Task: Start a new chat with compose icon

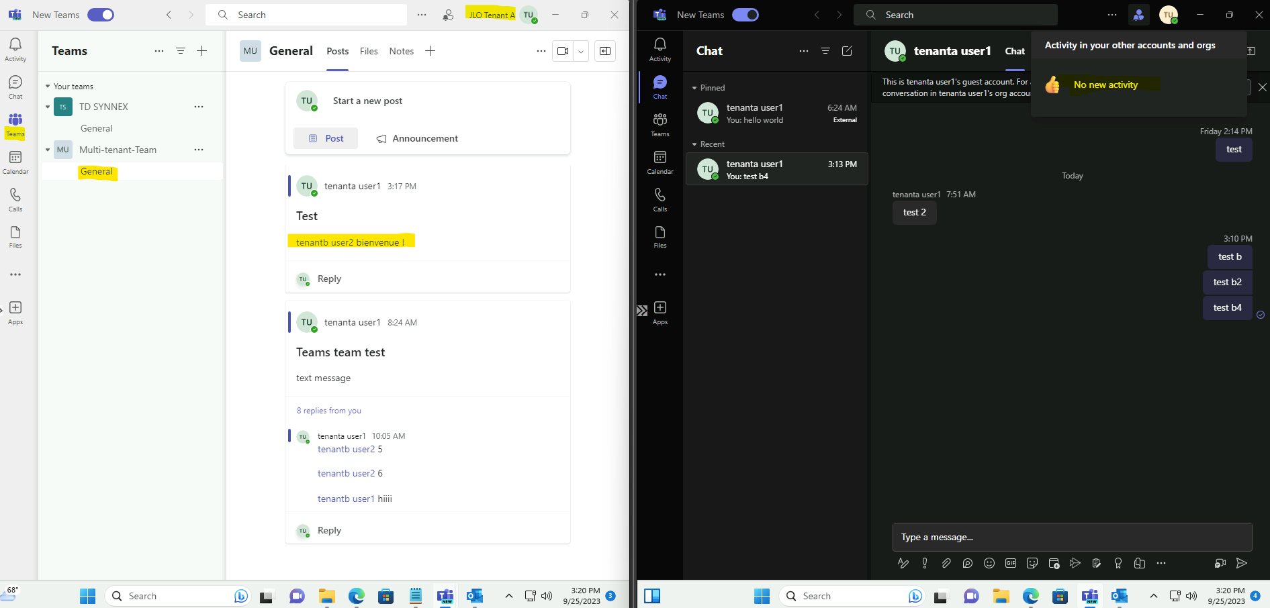Action: coord(847,51)
